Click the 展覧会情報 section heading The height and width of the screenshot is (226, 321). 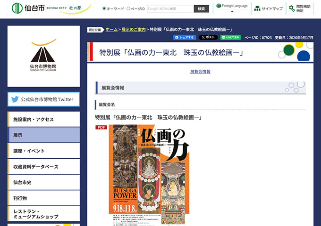[x=113, y=88]
